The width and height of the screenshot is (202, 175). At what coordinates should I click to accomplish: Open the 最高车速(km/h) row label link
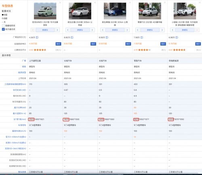(19, 131)
